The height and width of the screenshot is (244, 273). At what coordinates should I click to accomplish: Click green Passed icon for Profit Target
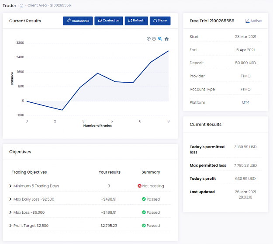pos(144,226)
